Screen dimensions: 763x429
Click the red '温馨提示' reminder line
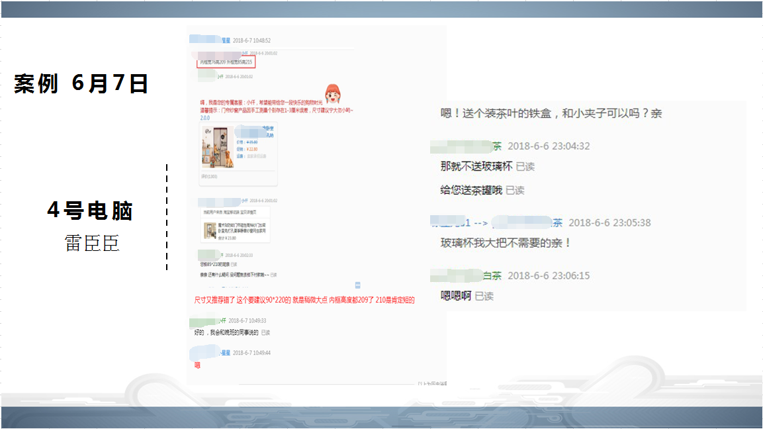click(x=277, y=110)
